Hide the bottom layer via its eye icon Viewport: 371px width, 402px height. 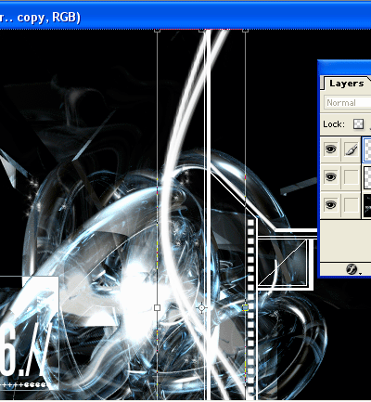click(330, 205)
